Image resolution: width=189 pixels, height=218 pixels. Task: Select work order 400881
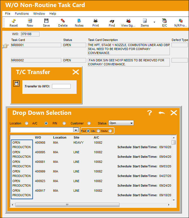pos(40,162)
